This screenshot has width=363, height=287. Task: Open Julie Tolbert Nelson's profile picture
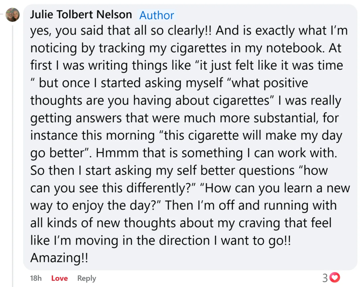[x=13, y=15]
